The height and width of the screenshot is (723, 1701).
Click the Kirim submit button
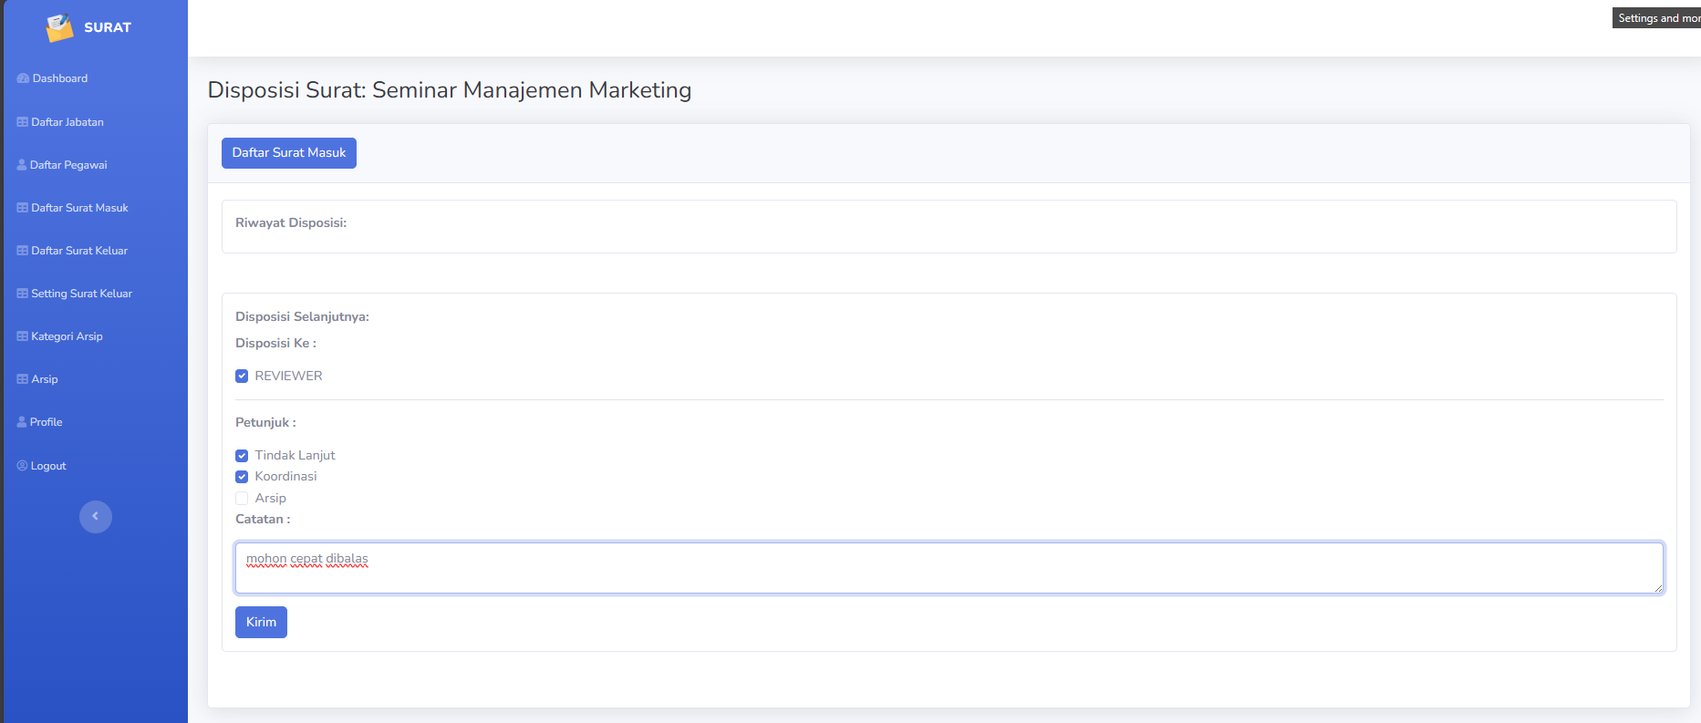tap(261, 623)
